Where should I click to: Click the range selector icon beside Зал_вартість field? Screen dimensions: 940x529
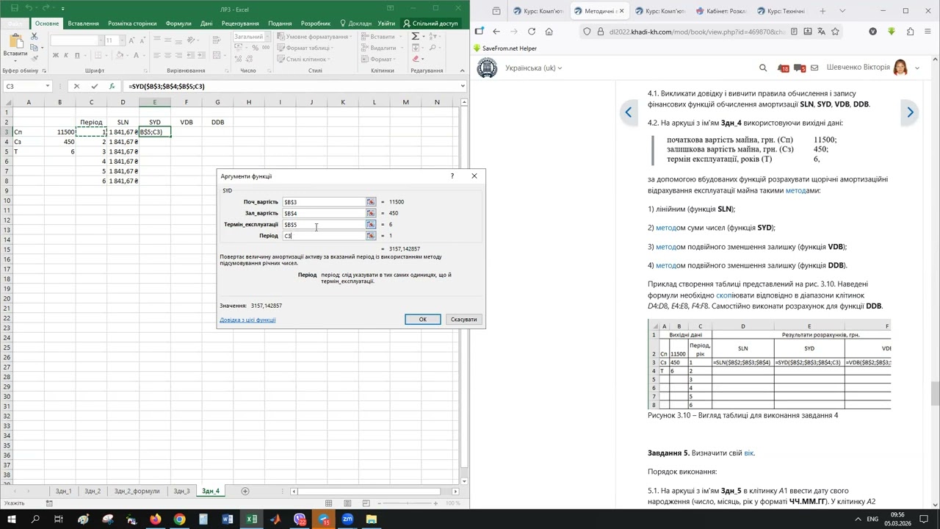click(x=371, y=213)
